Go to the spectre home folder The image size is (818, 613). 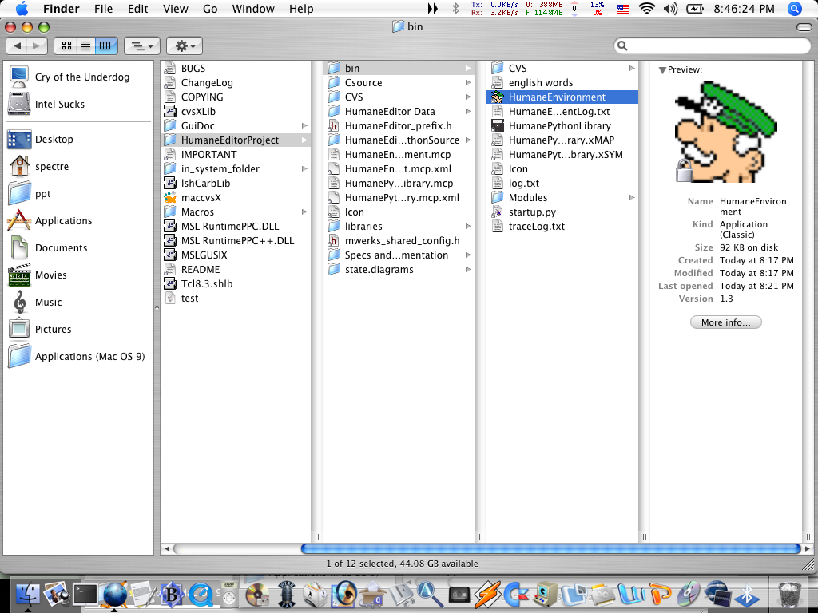coord(19,167)
